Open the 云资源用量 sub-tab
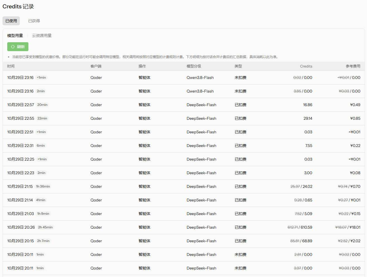367x277 pixels. (42, 36)
